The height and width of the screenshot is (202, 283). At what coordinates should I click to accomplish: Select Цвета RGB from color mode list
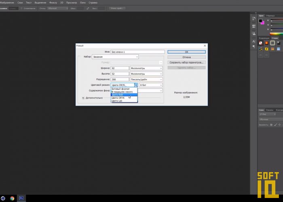[124, 95]
